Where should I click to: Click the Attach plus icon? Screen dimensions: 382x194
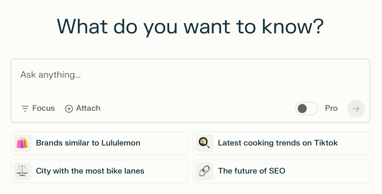point(69,108)
